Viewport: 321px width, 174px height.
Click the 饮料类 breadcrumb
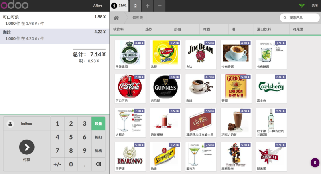point(138,18)
